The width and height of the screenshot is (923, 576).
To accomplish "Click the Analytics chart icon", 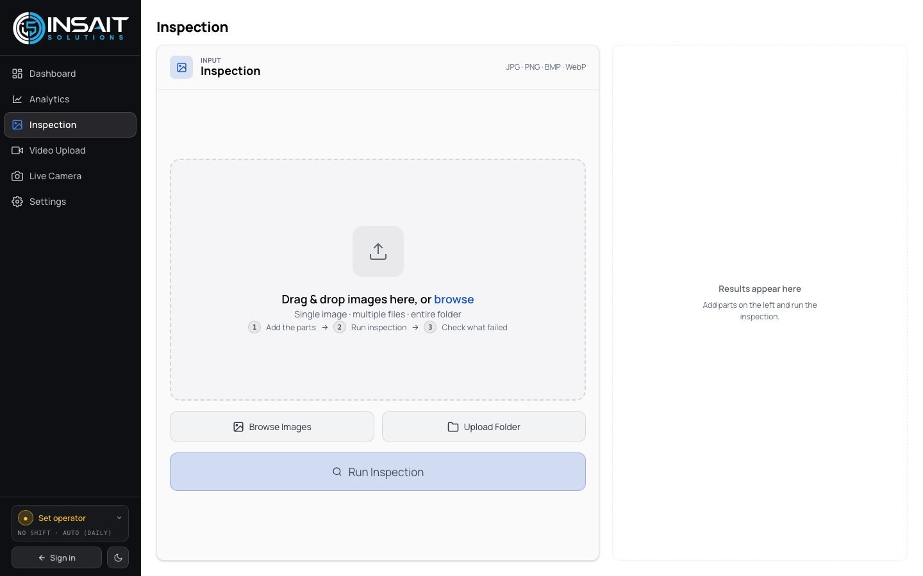I will point(17,99).
